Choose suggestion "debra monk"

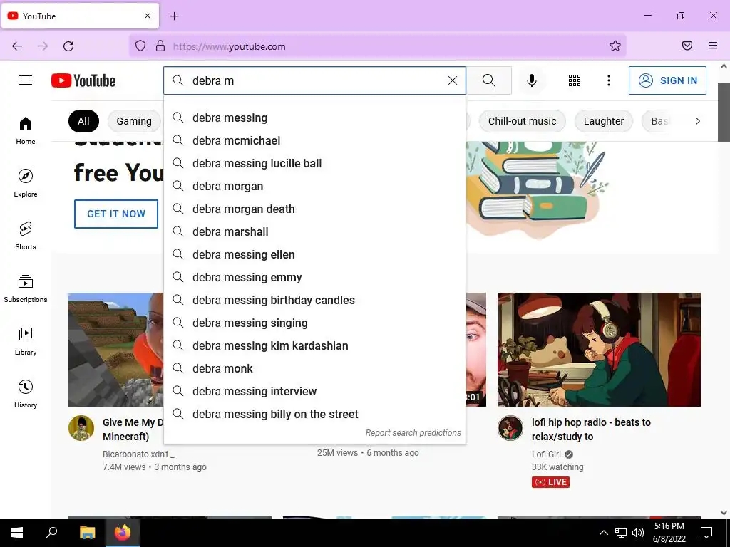[x=314, y=368]
